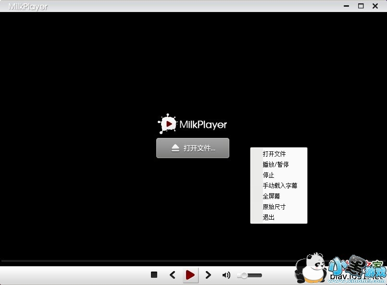387x285 pixels.
Task: Select the Stop square icon in playback bar
Action: coord(154,274)
